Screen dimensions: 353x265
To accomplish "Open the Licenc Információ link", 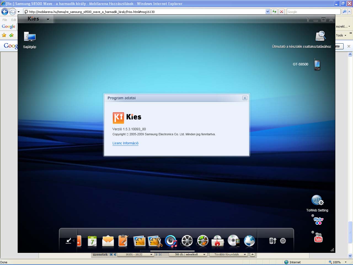I will (x=125, y=143).
